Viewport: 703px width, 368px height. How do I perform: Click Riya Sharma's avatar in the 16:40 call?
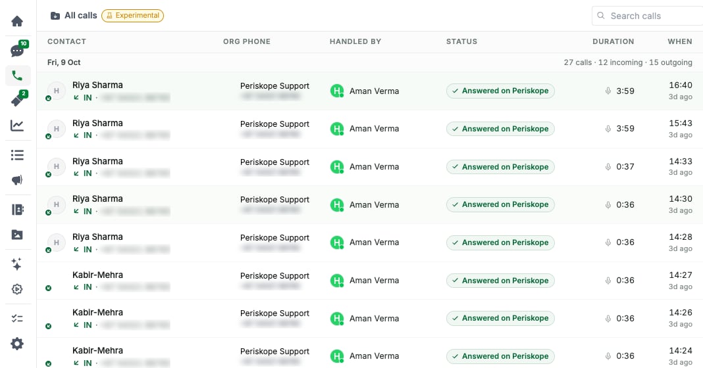click(x=57, y=91)
